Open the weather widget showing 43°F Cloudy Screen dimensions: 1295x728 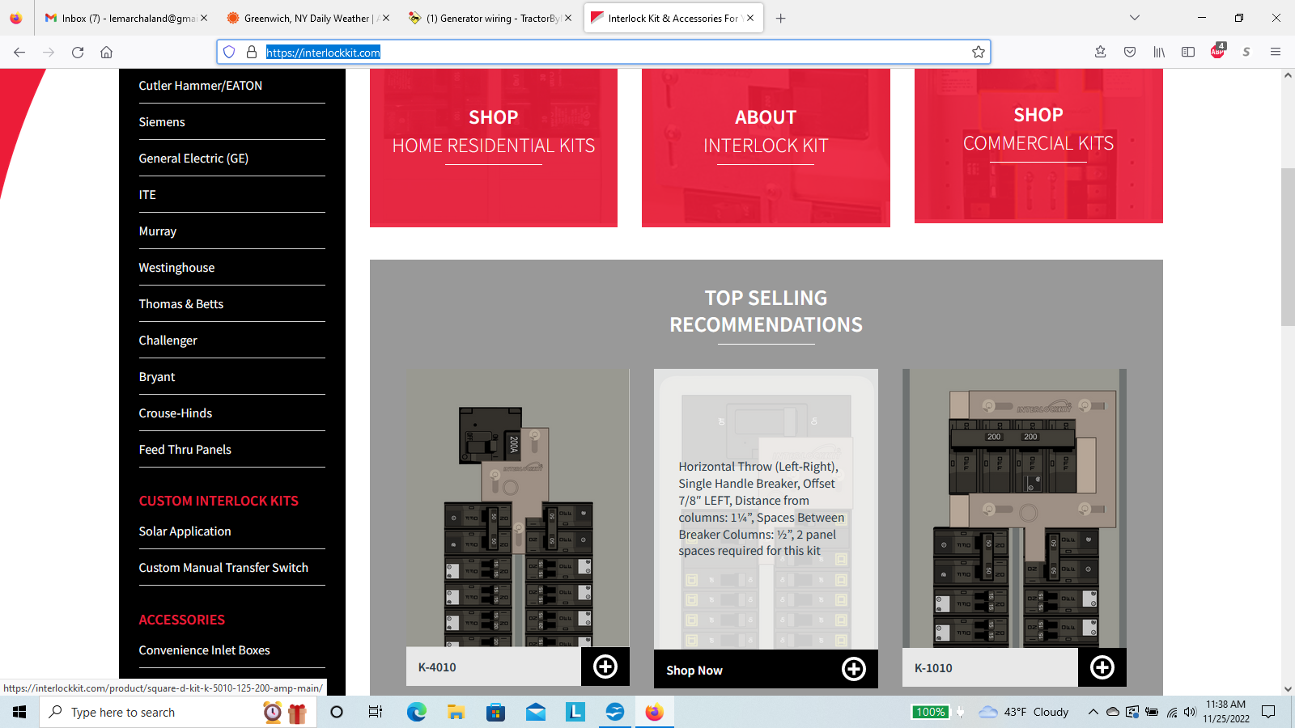pos(1024,712)
